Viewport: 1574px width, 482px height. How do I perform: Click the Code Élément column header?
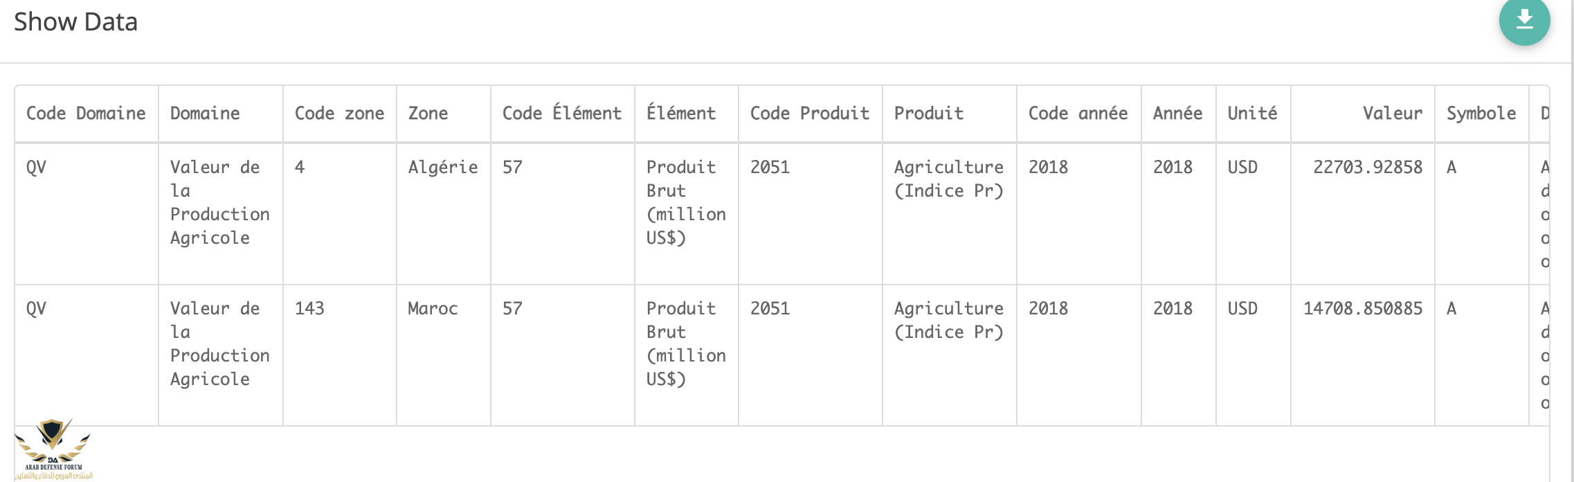tap(561, 114)
